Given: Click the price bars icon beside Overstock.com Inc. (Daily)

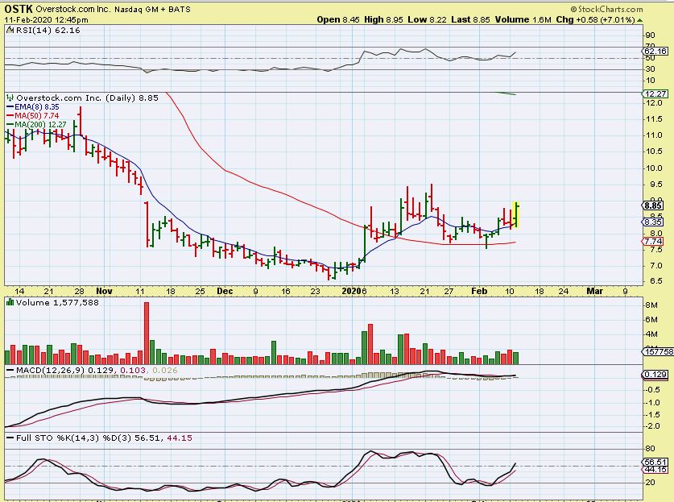Looking at the screenshot, I should (x=10, y=97).
